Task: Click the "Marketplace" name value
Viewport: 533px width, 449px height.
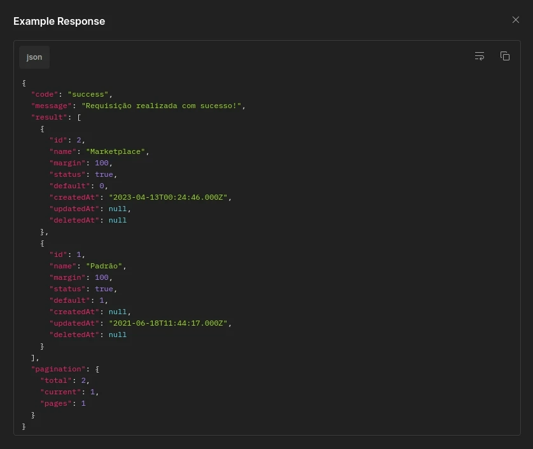Action: pyautogui.click(x=115, y=151)
